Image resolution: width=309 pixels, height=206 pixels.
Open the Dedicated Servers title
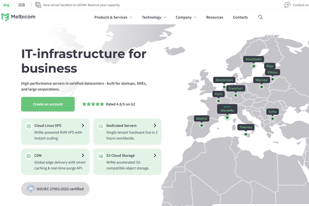pos(121,126)
